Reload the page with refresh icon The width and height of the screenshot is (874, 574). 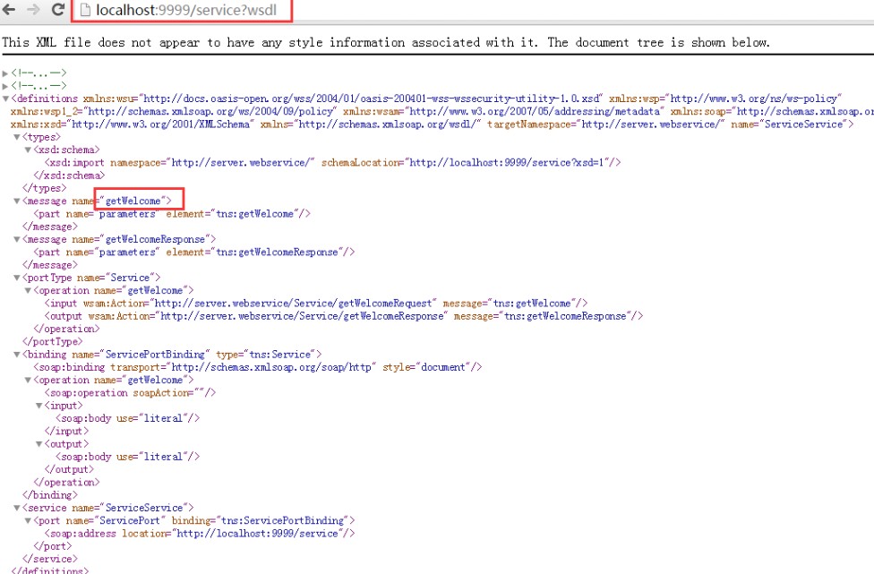click(58, 10)
